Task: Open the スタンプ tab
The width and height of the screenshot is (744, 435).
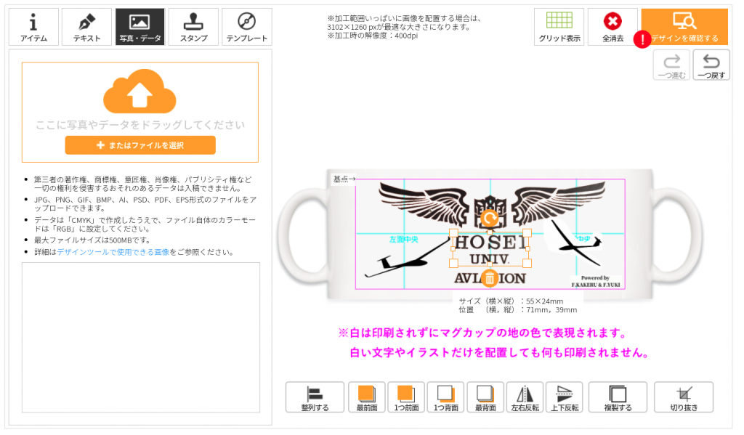Action: (193, 27)
